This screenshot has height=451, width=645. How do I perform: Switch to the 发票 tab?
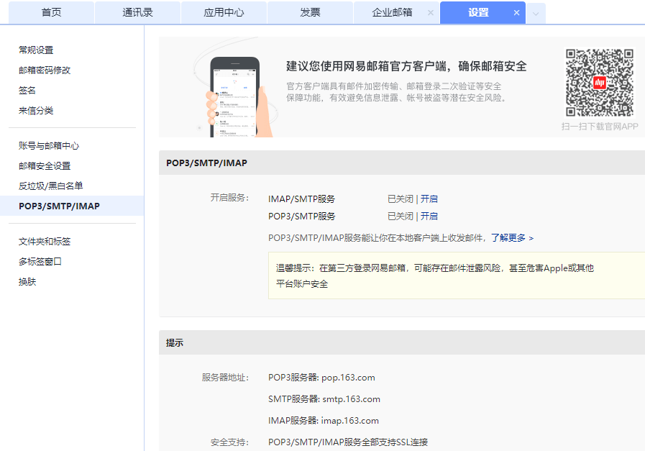pos(310,12)
